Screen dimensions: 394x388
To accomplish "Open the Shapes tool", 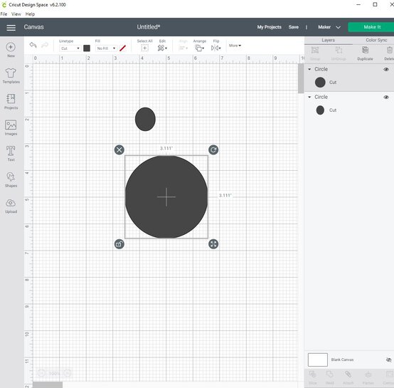I will click(11, 179).
